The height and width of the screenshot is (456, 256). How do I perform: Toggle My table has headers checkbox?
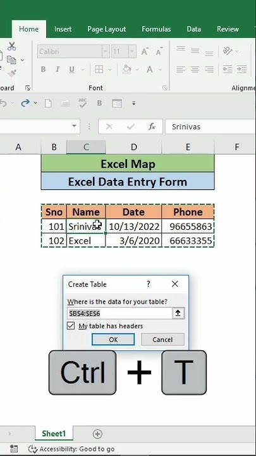pyautogui.click(x=71, y=326)
